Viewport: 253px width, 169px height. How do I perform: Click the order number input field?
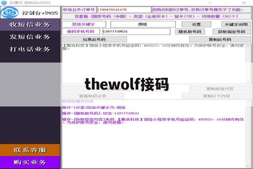[x=124, y=10]
